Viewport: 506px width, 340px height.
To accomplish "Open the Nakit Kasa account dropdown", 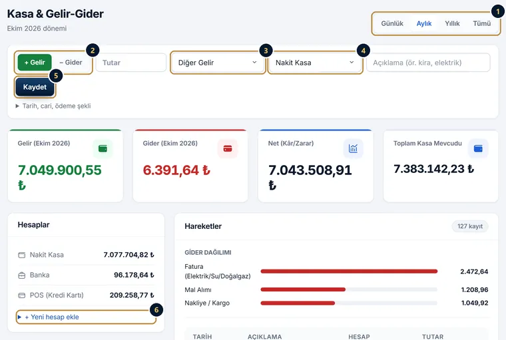I will point(315,63).
